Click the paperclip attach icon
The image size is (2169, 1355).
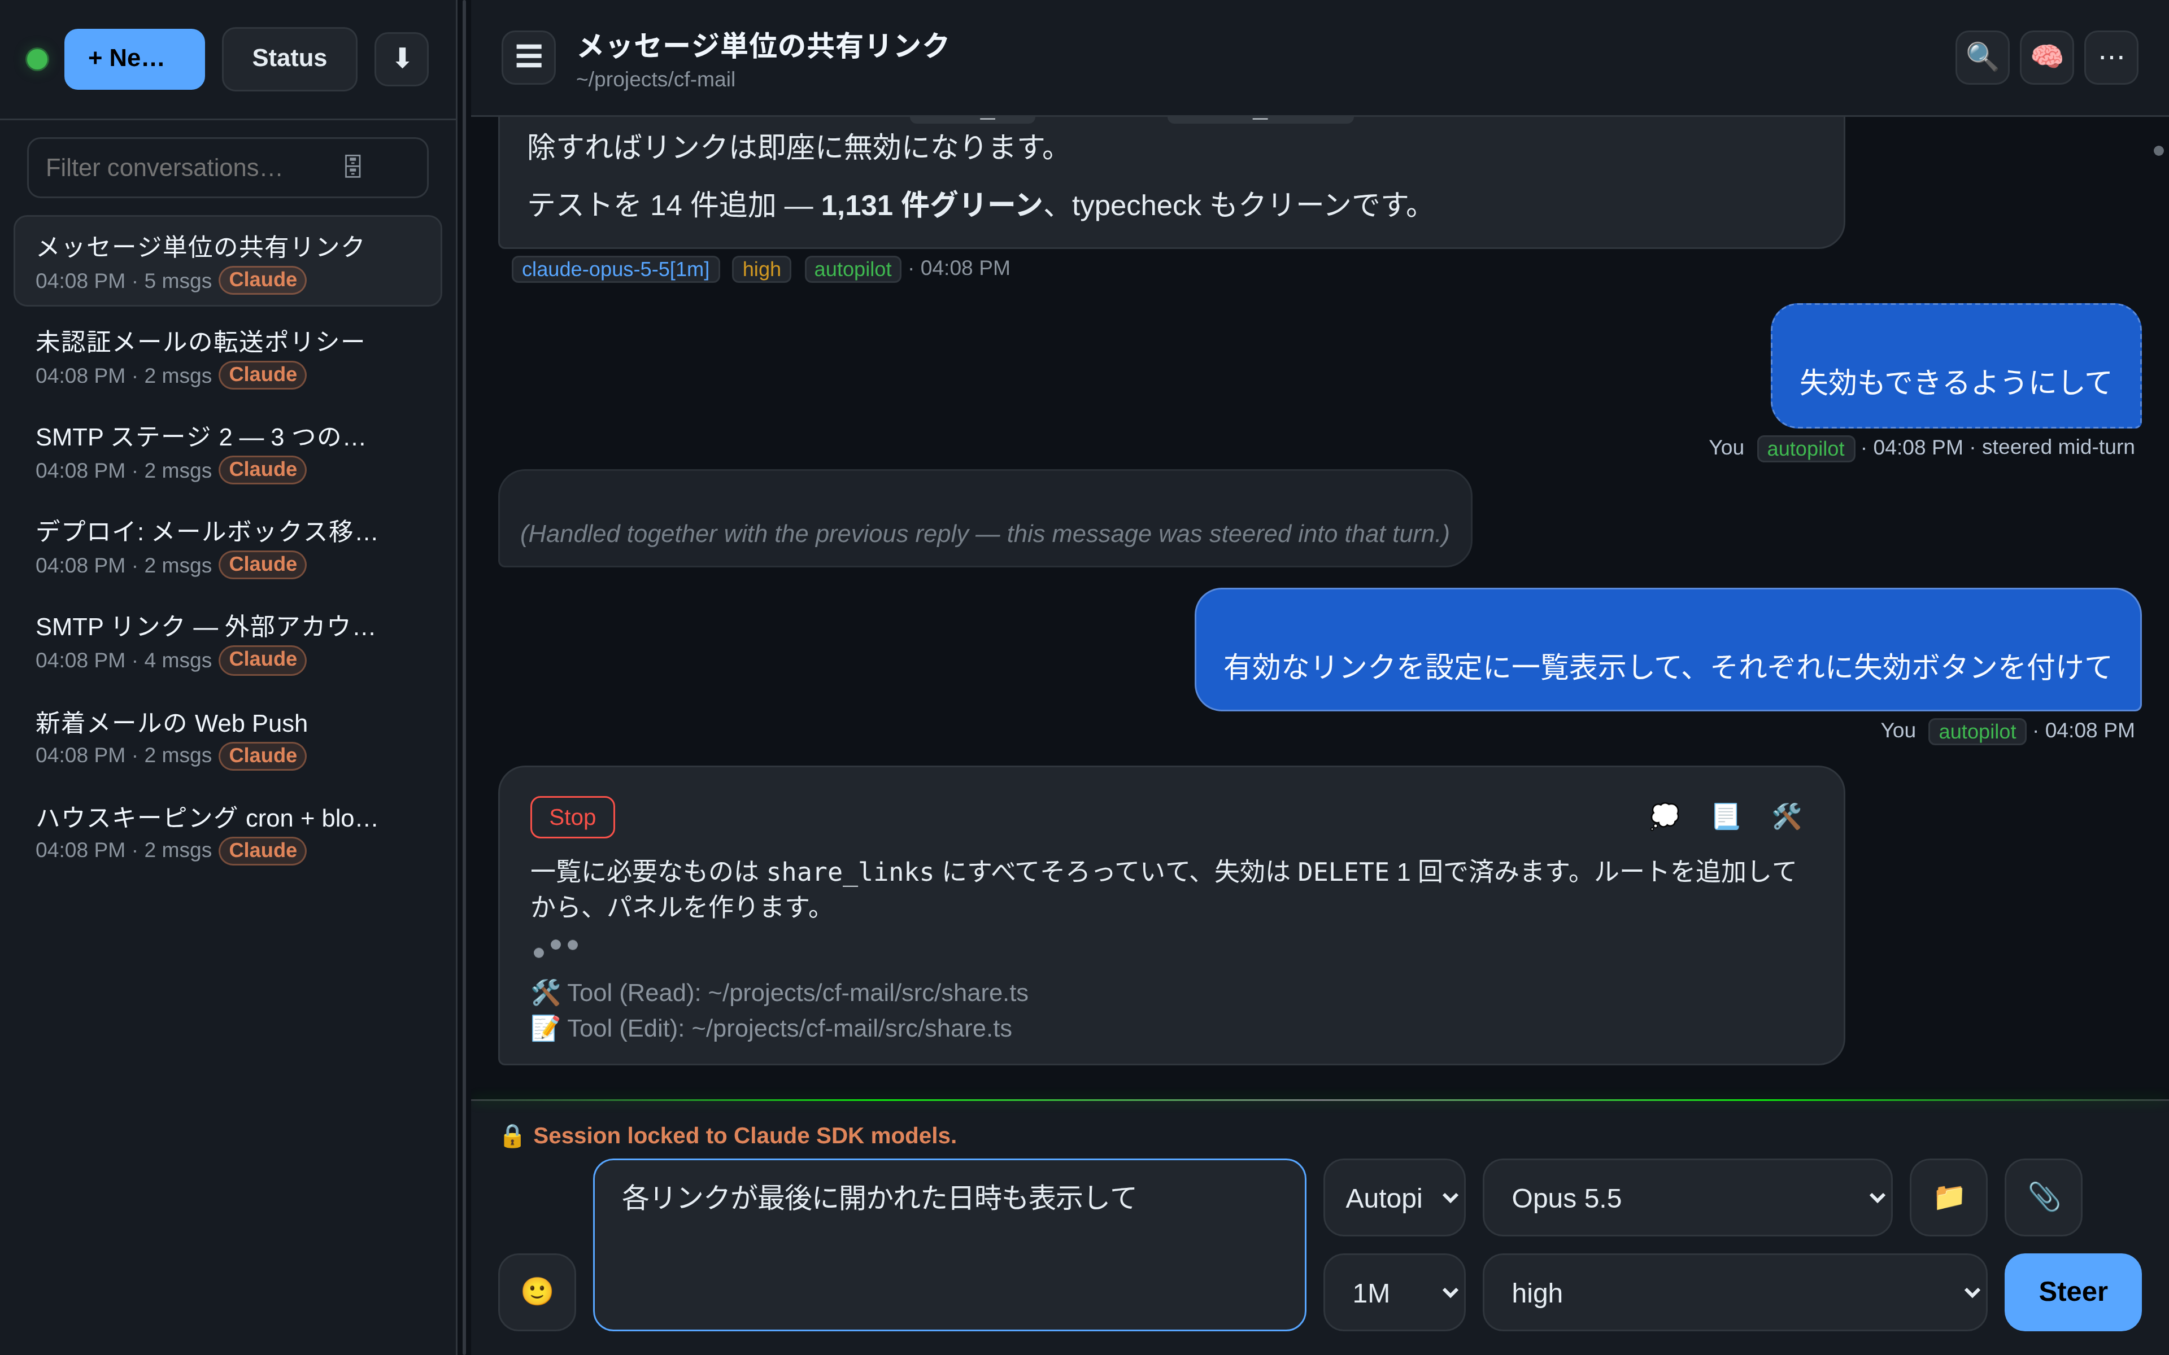tap(2044, 1197)
